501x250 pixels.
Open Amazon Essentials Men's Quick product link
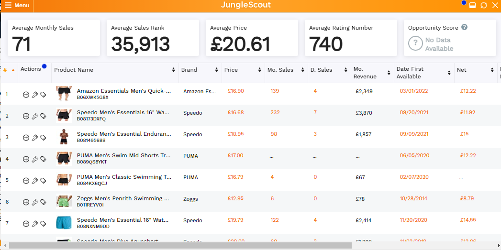pos(124,91)
